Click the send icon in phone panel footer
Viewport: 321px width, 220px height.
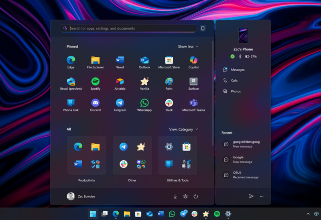click(251, 196)
